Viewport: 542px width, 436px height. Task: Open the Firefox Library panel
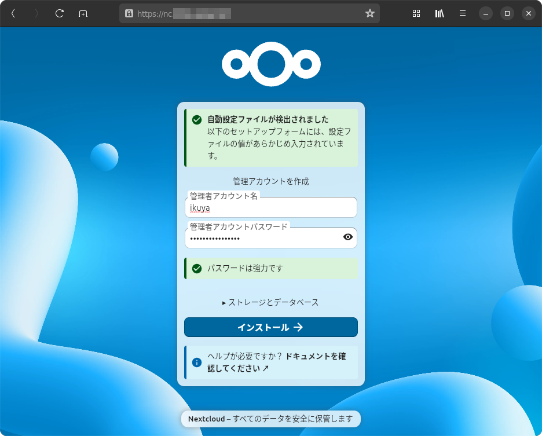pyautogui.click(x=439, y=13)
